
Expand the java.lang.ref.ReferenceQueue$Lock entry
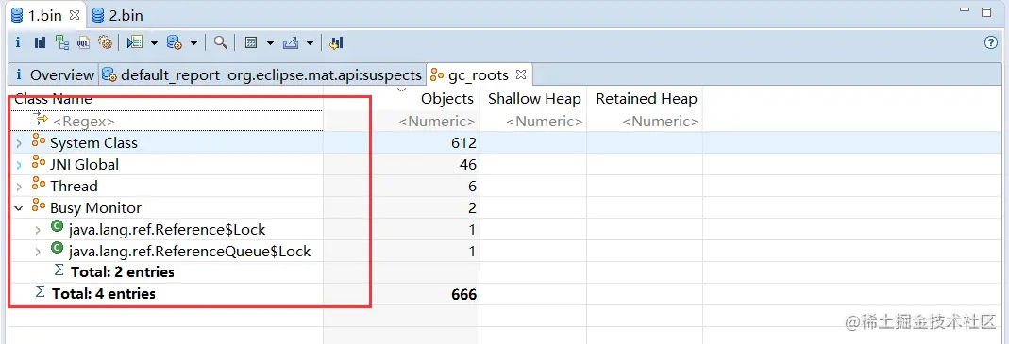(x=38, y=252)
